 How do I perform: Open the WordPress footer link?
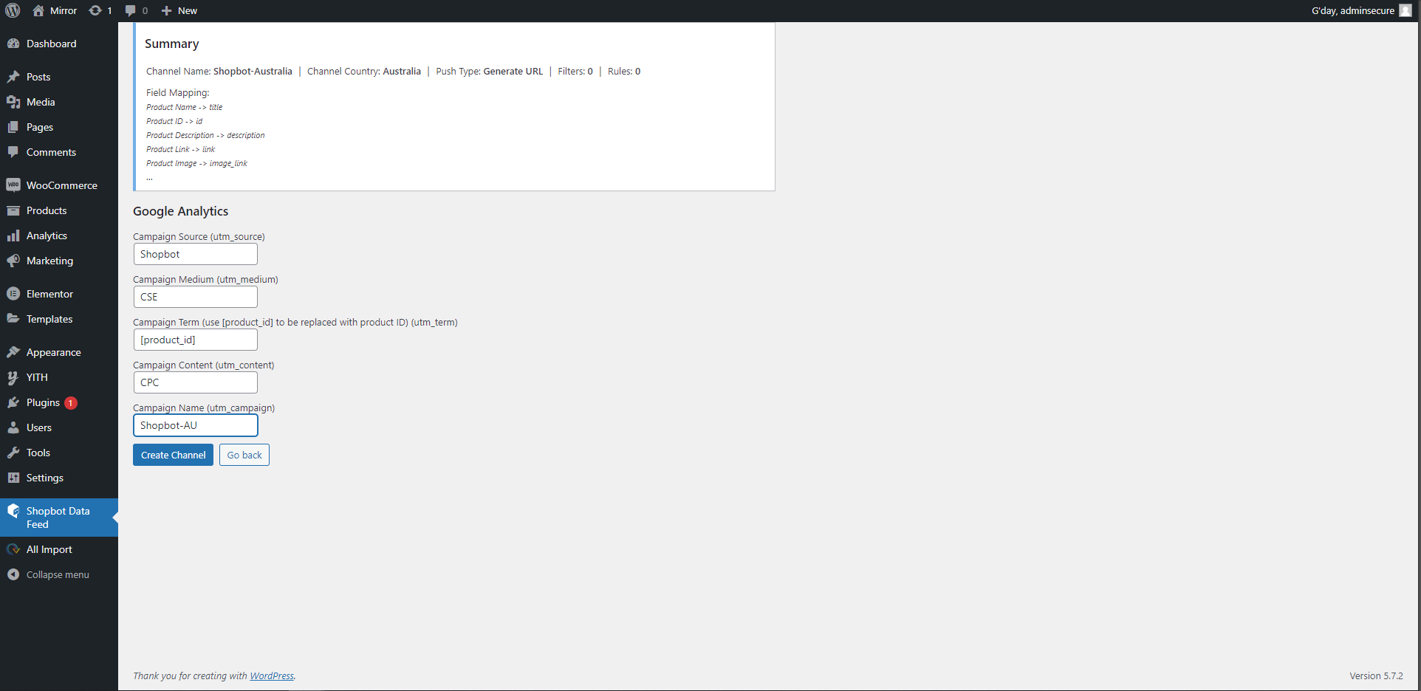pyautogui.click(x=272, y=675)
